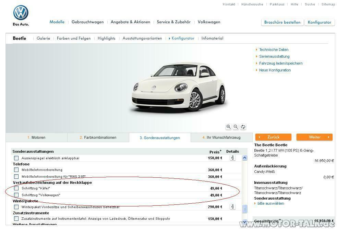Open Parkhaus link
This screenshot has height=229, width=337.
point(277,4)
